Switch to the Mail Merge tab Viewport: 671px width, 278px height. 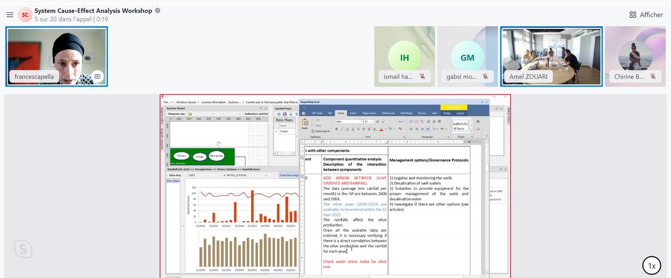(x=407, y=113)
